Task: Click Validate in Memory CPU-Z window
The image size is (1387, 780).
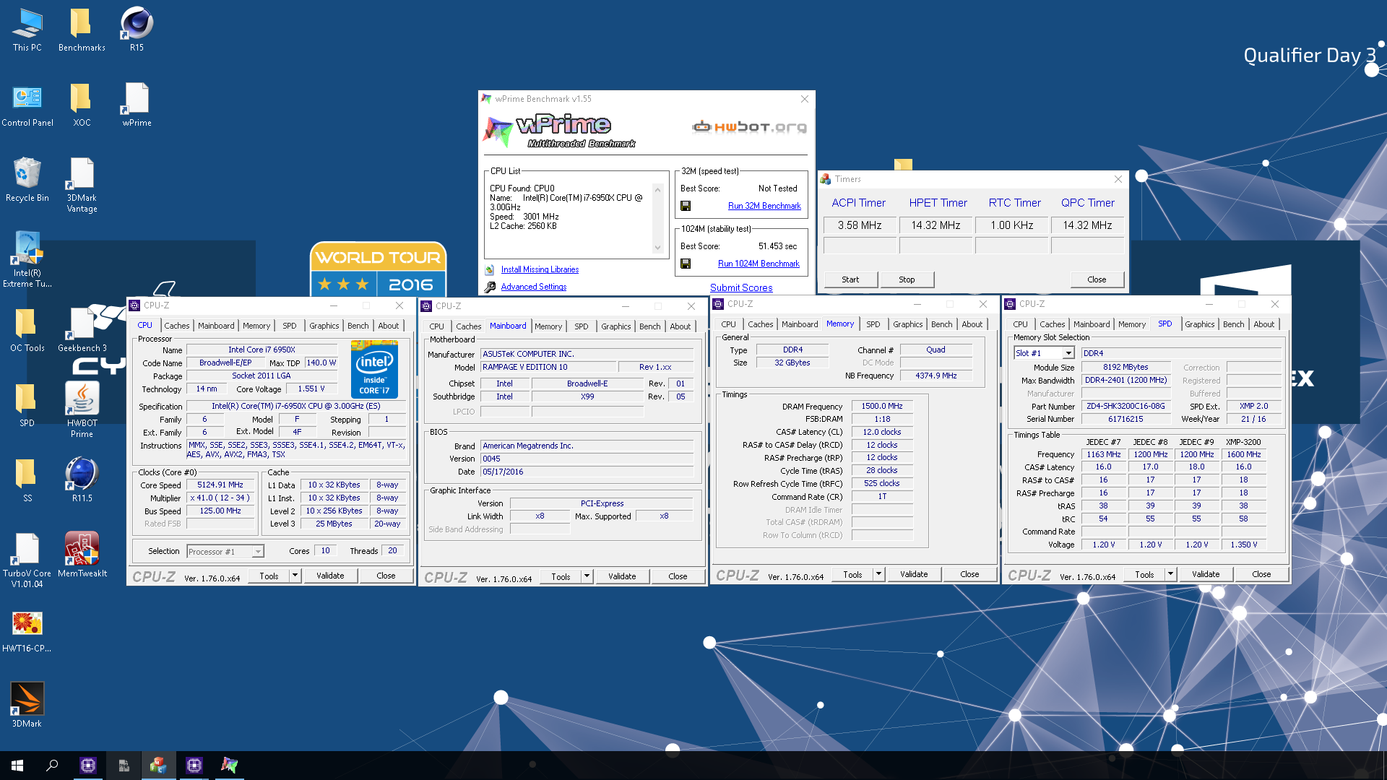Action: (x=914, y=574)
